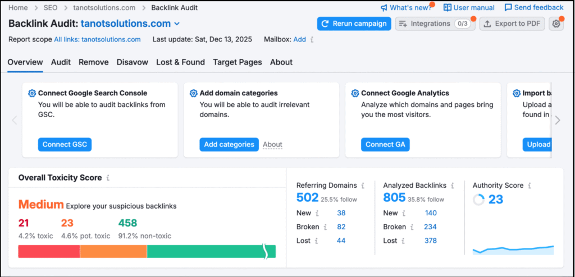575x277 pixels.
Task: Click New referring domains value 38
Action: [x=341, y=213]
